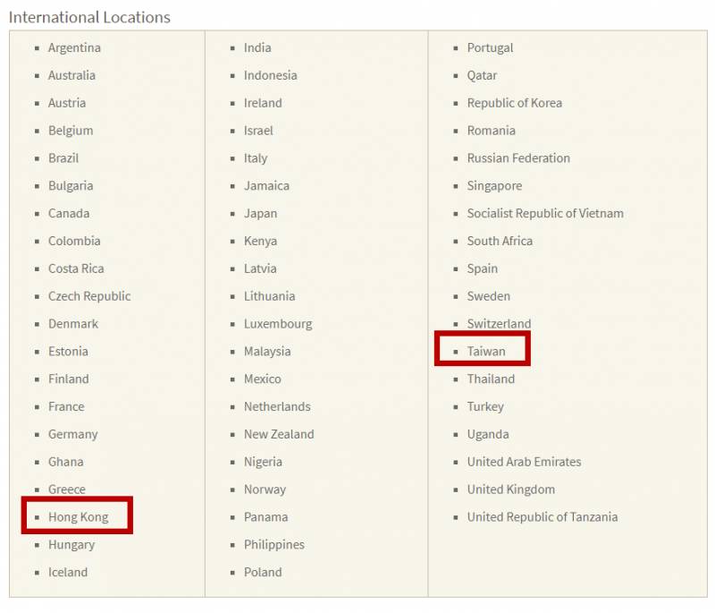Screen dimensions: 715x613
Task: Choose United Arab Emirates
Action: (x=524, y=463)
